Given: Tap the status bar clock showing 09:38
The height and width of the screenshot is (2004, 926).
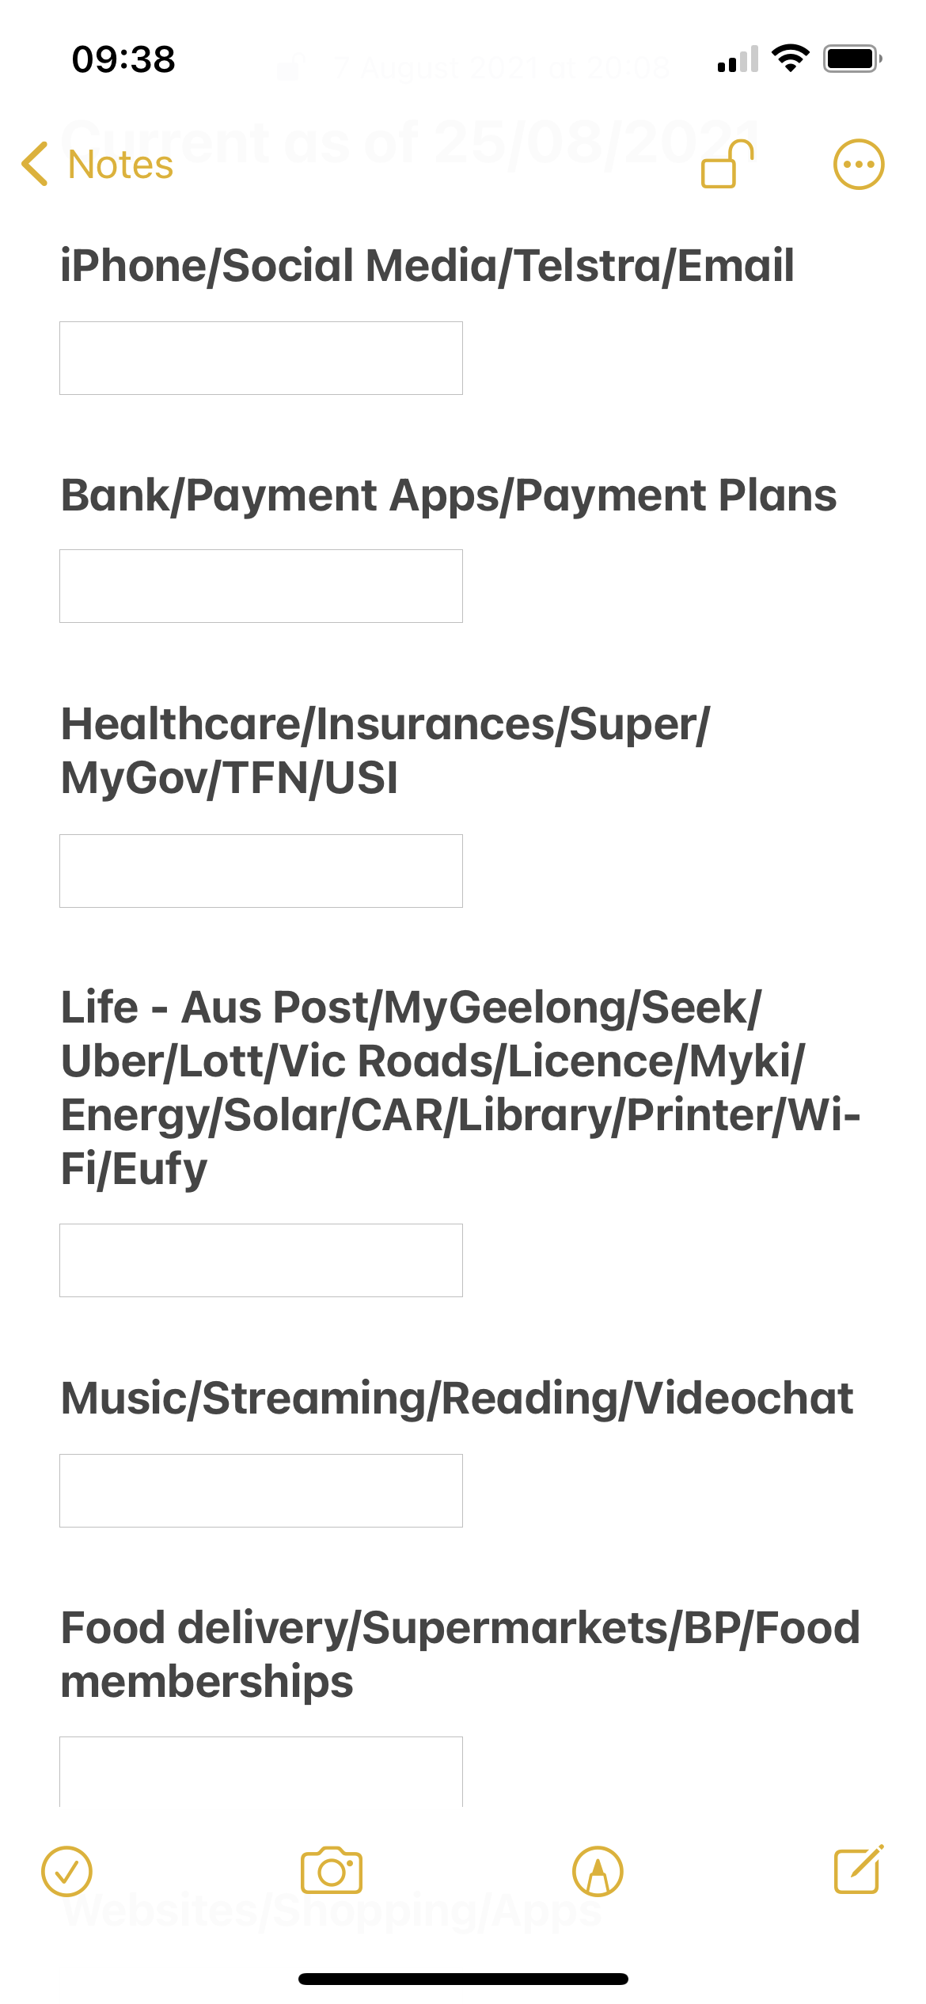Looking at the screenshot, I should [123, 59].
